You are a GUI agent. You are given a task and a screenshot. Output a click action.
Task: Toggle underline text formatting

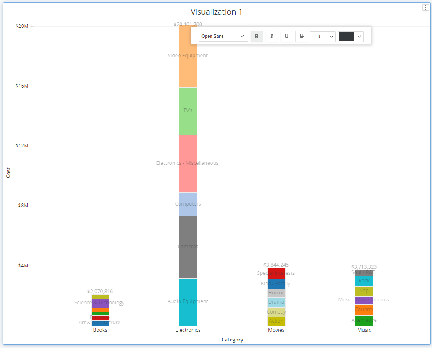(x=286, y=37)
